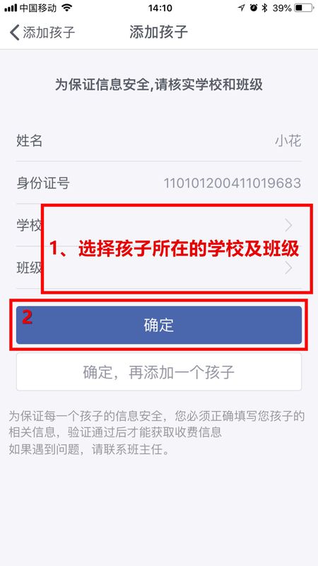Viewport: 318px width, 566px height.
Task: Tap the 姓名 field showing 小花
Action: 158,140
